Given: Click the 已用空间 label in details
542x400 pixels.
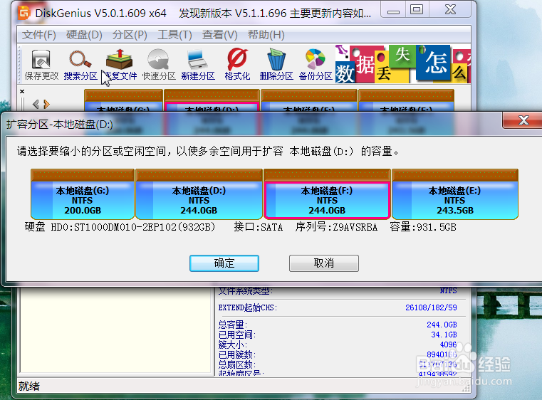Looking at the screenshot, I should tap(236, 335).
